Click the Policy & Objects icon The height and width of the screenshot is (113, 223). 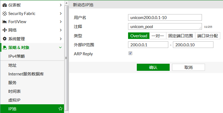(5, 48)
